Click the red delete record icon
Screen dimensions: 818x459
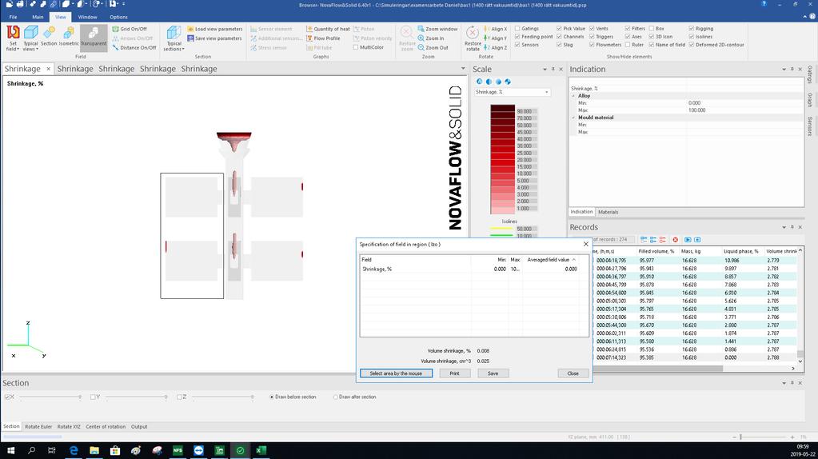point(675,239)
